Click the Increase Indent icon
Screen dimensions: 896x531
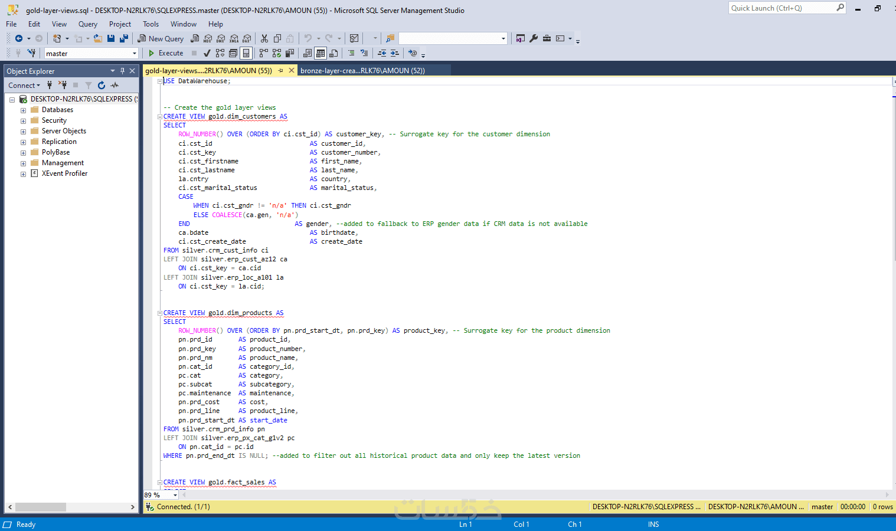coord(395,53)
